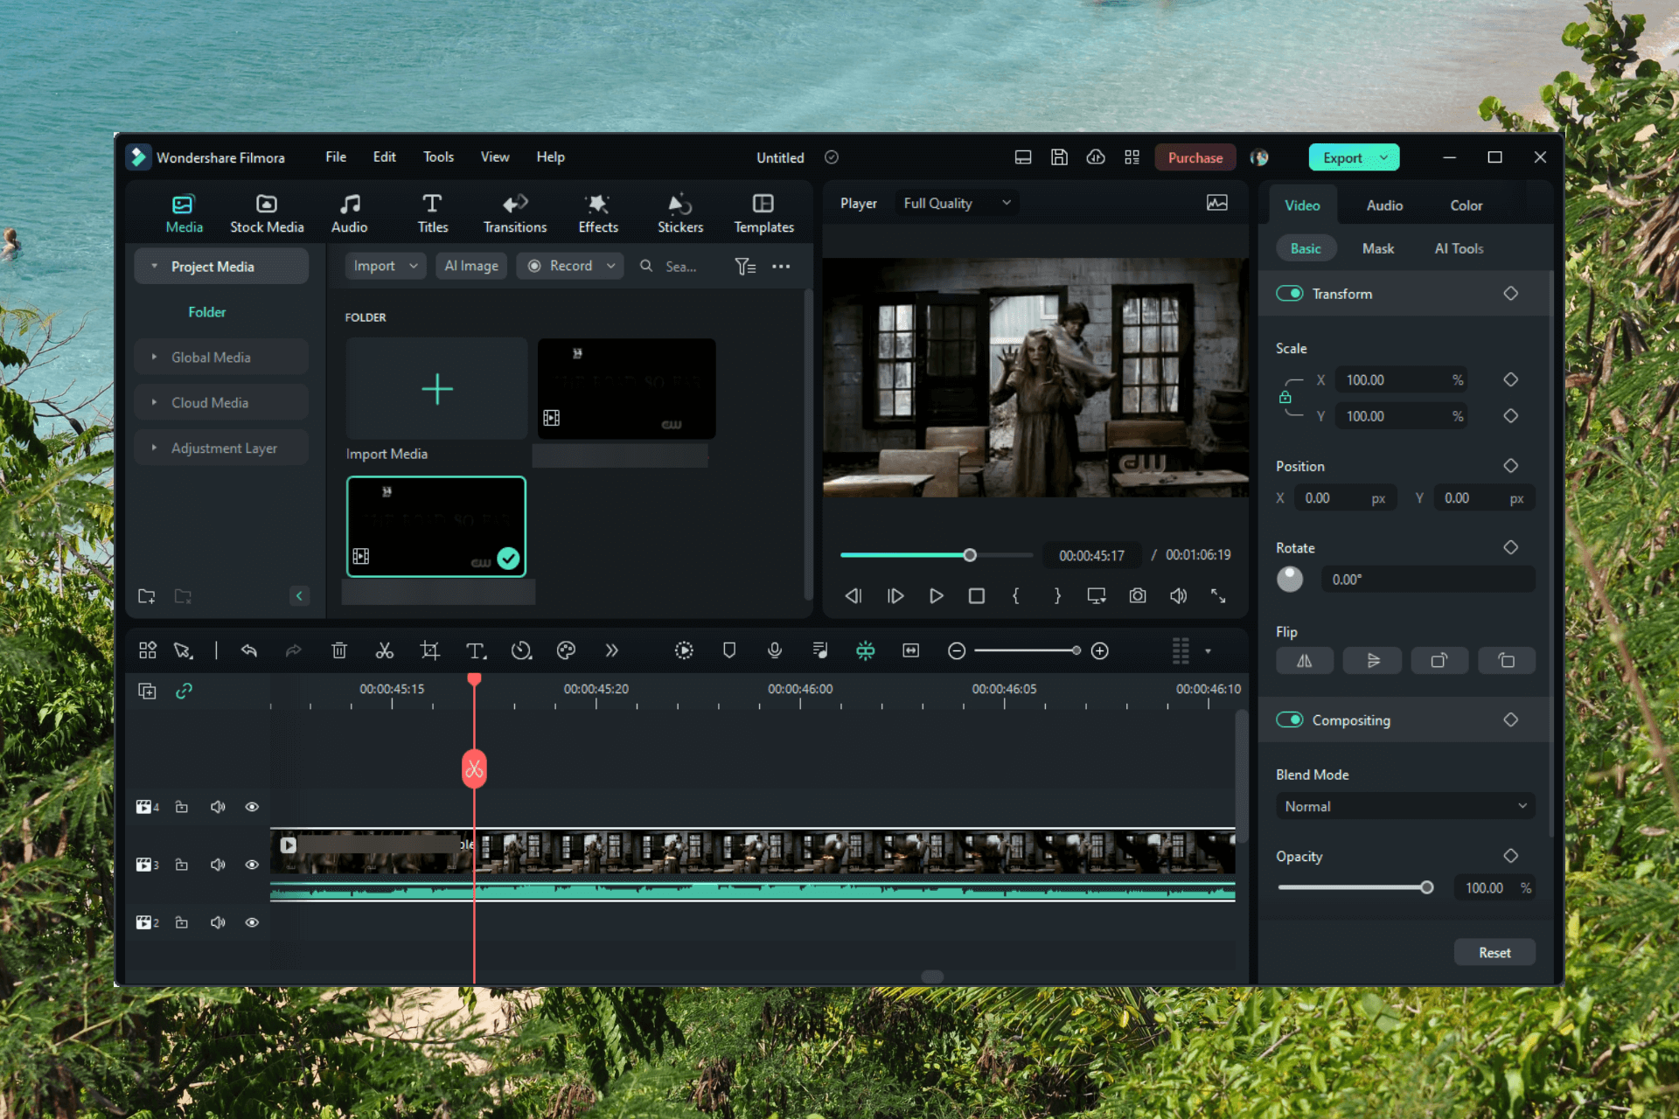Start voiceover recording with microphone icon
The width and height of the screenshot is (1679, 1119).
774,650
